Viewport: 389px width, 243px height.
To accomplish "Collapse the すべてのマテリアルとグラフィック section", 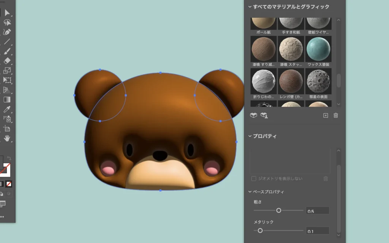I will coord(250,7).
